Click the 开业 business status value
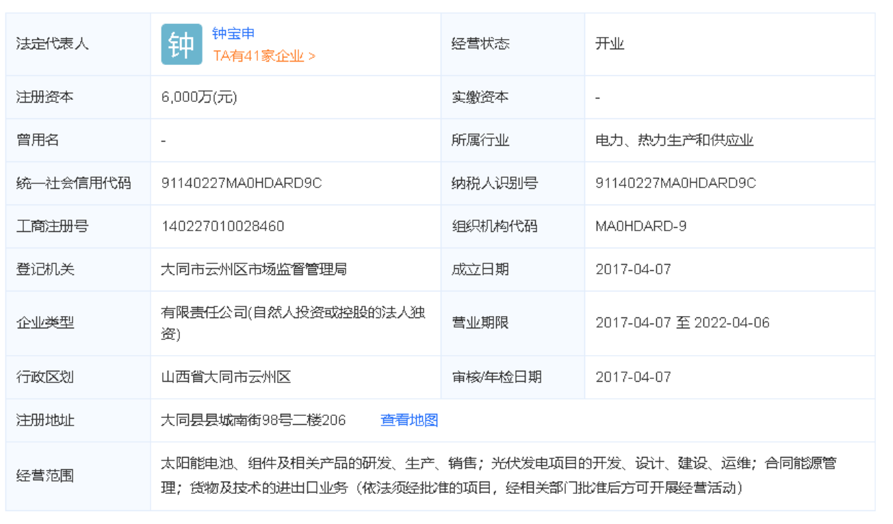This screenshot has height=524, width=893. (609, 44)
